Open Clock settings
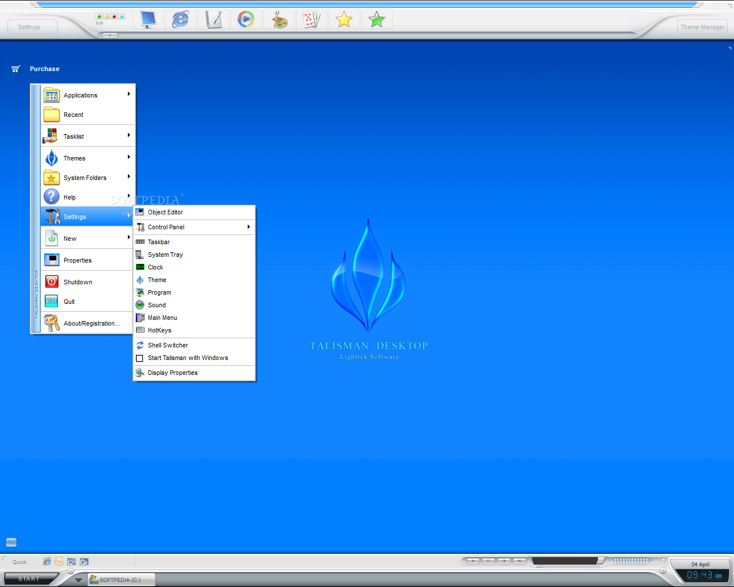The image size is (734, 587). 194,267
